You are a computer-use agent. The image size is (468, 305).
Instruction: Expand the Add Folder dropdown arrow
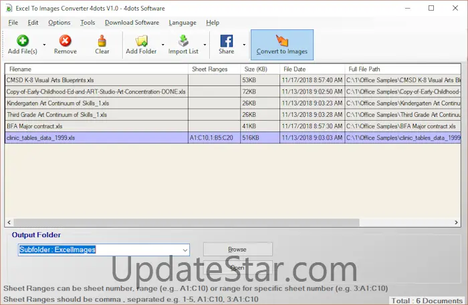[163, 45]
